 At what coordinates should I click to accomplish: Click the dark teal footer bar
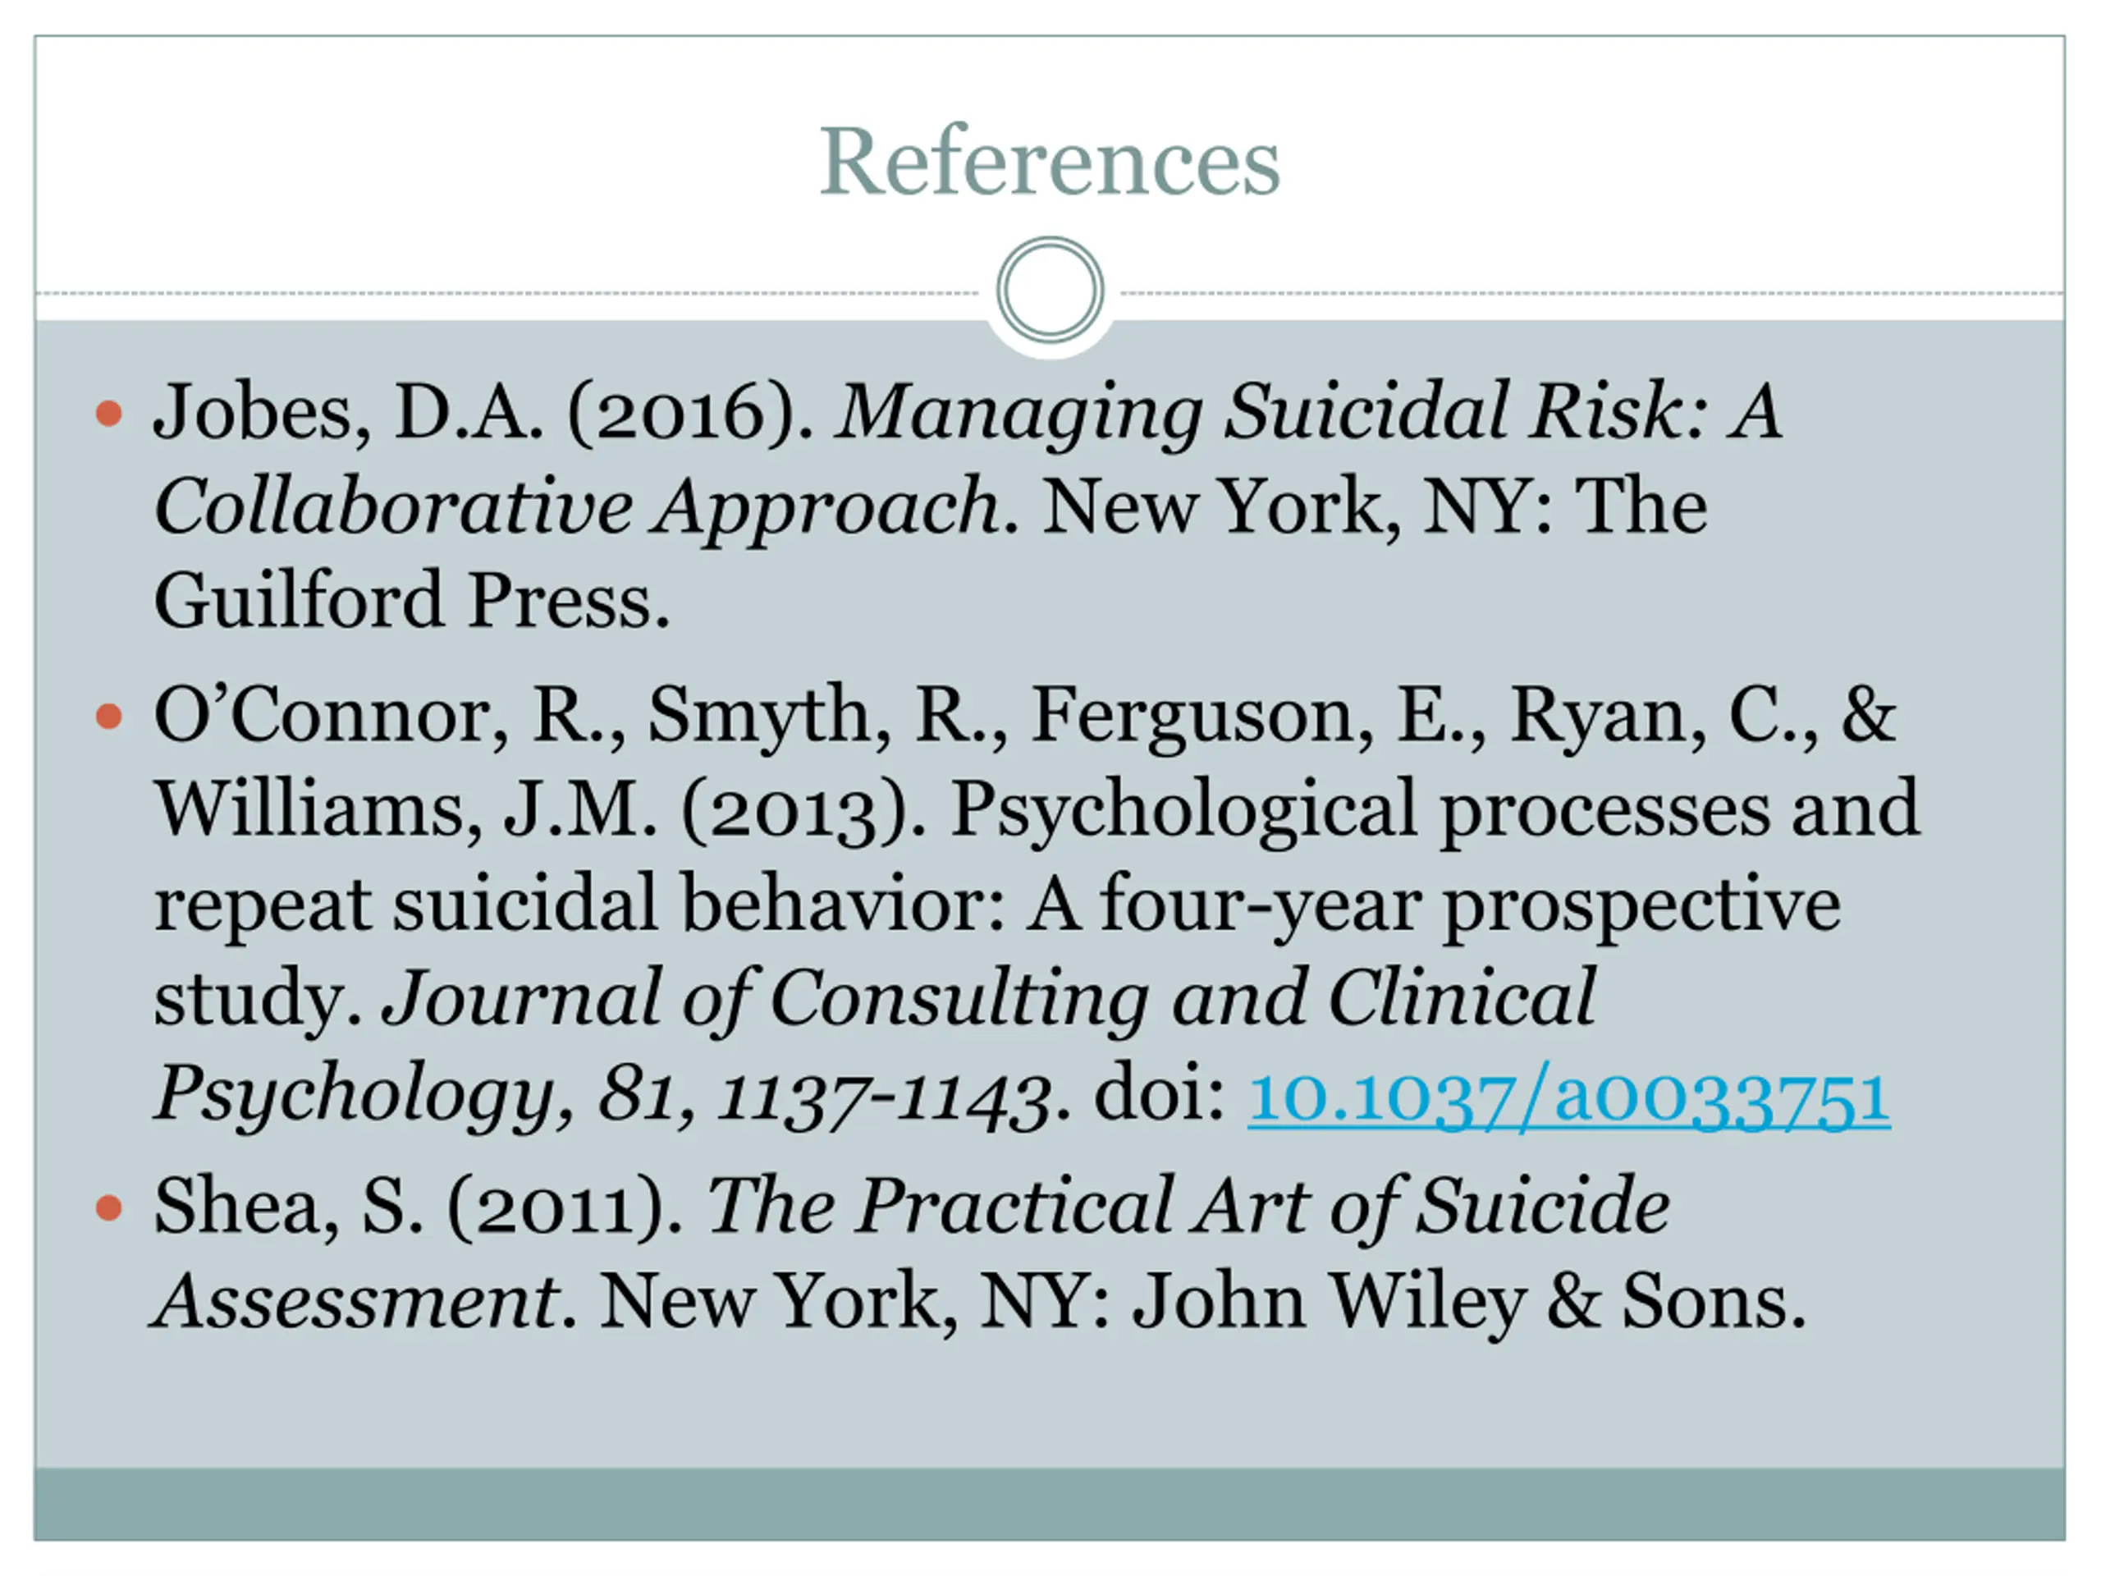pyautogui.click(x=1050, y=1504)
